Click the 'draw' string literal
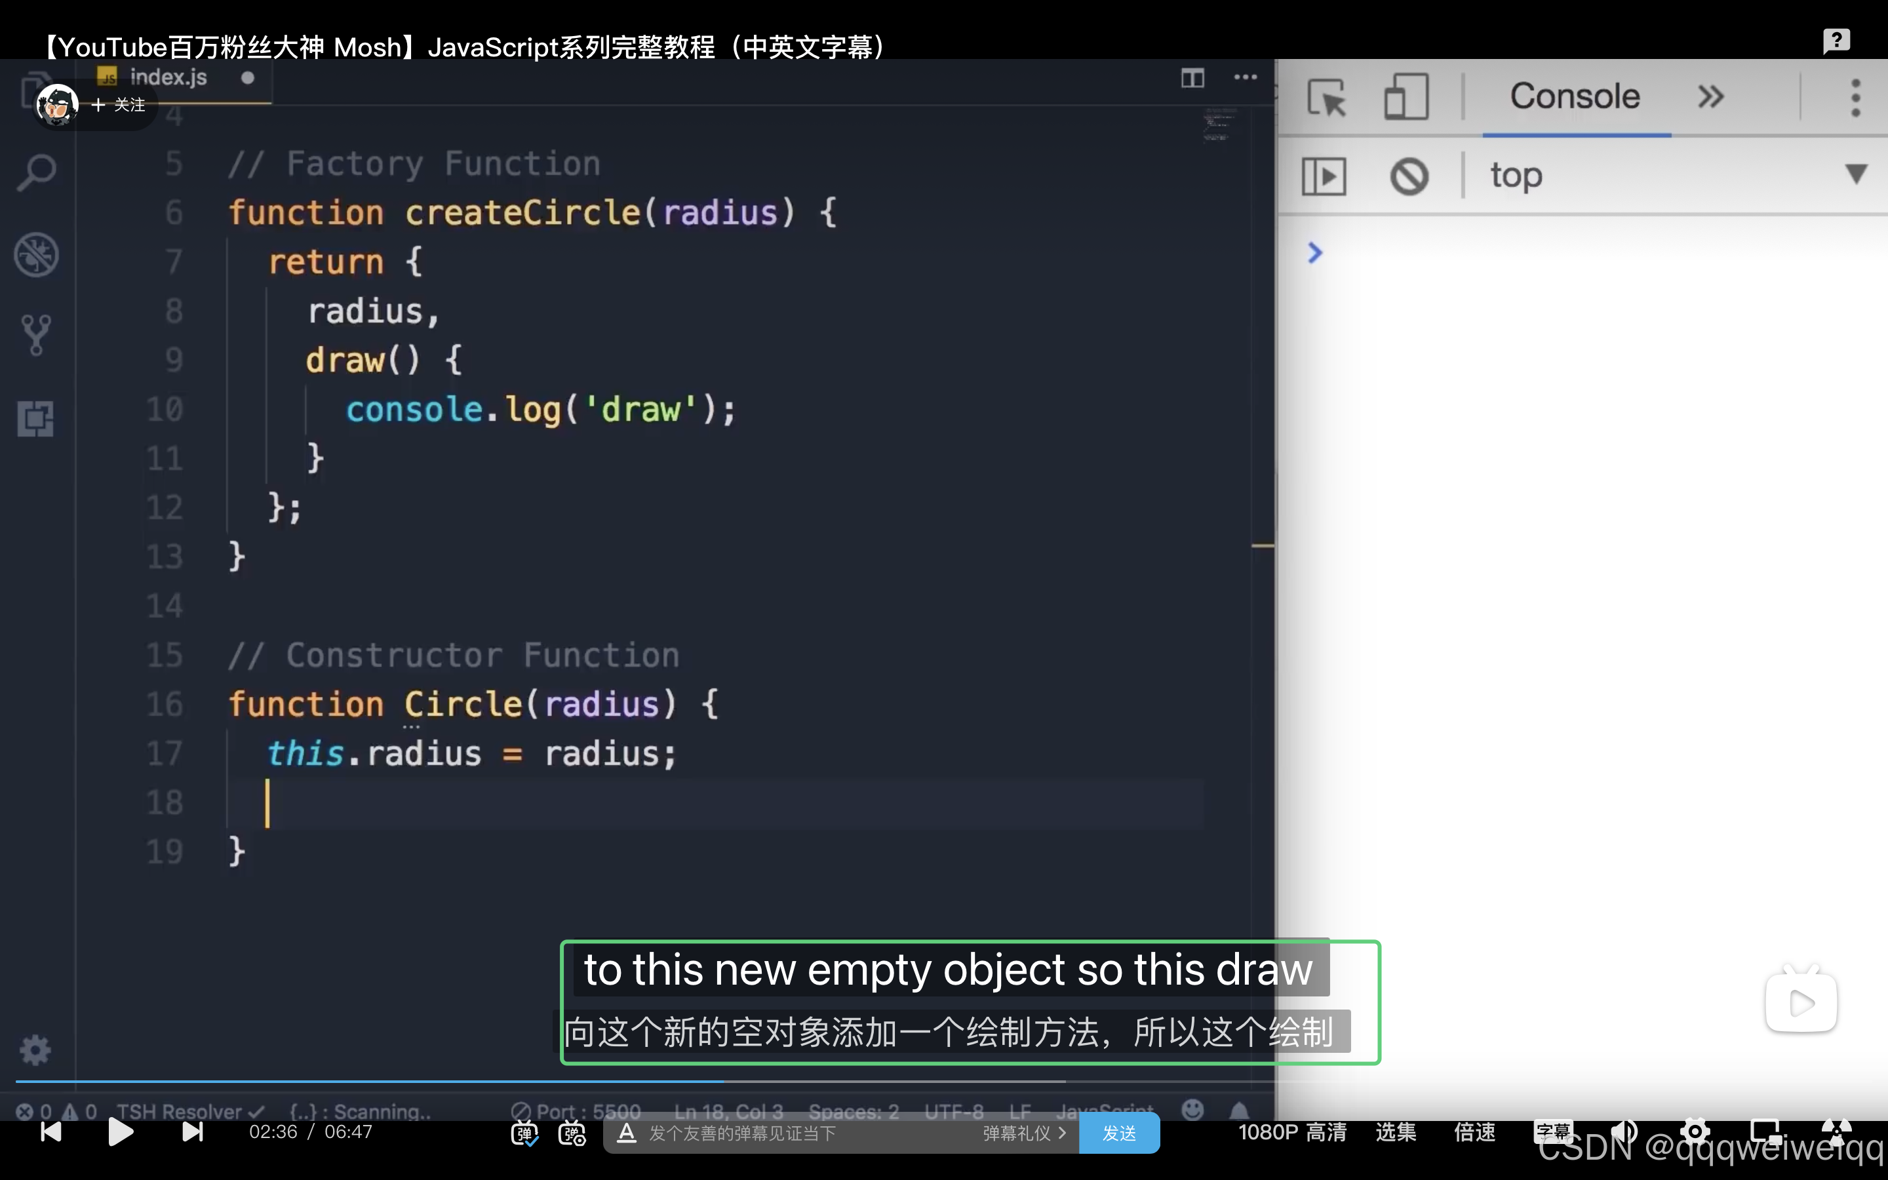Viewport: 1888px width, 1180px height. coord(640,409)
